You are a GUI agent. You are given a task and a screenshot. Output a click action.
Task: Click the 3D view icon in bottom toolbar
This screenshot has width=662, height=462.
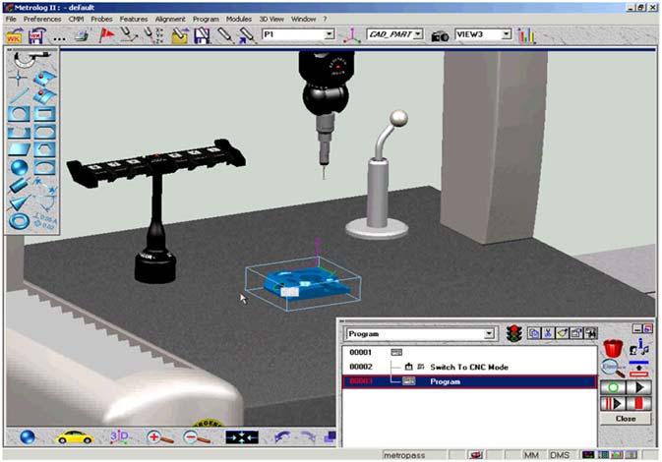(x=120, y=436)
